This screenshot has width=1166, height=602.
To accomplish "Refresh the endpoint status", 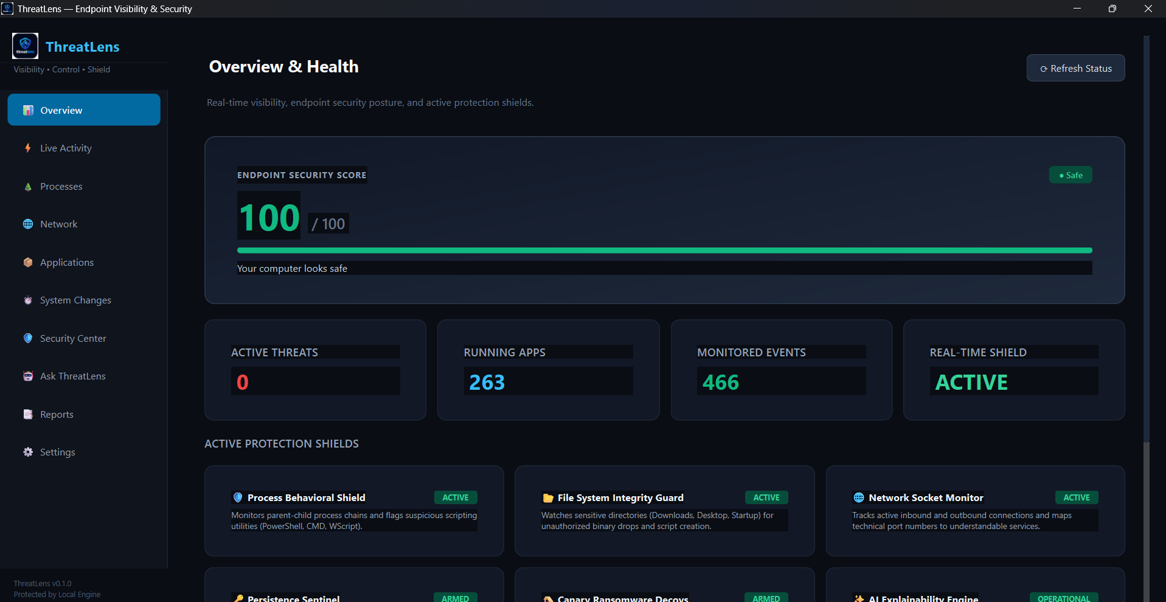I will point(1075,68).
